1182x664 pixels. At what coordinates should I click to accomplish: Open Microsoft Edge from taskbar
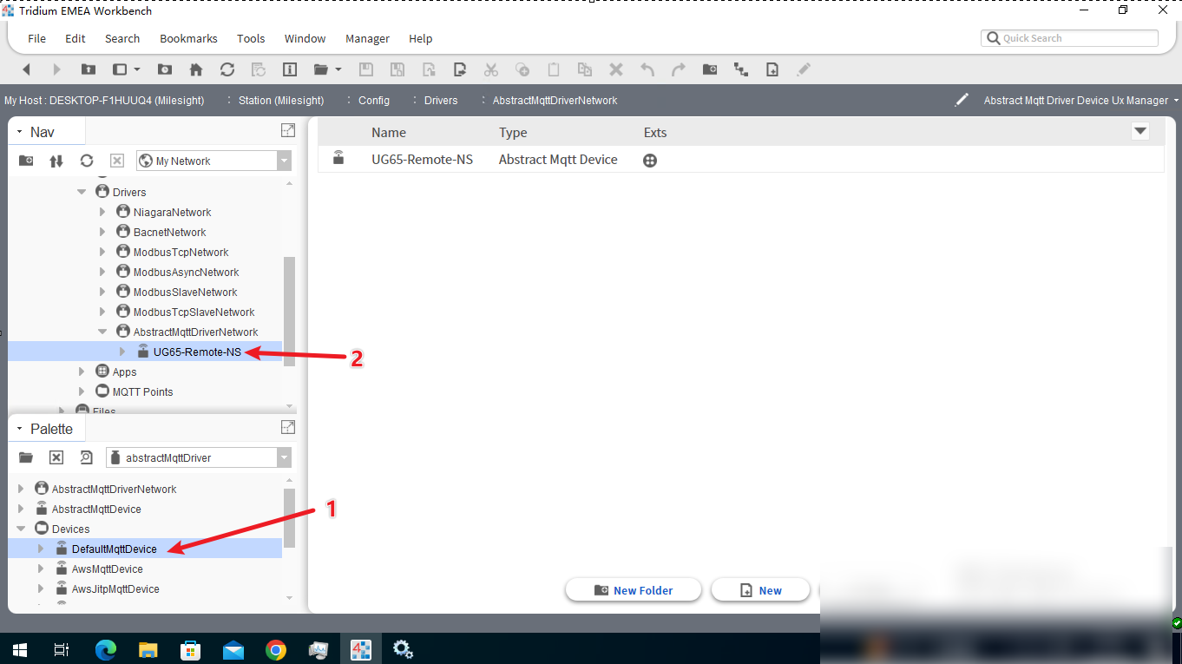tap(106, 649)
